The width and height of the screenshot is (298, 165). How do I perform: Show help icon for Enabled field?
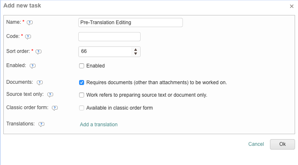coord(33,66)
